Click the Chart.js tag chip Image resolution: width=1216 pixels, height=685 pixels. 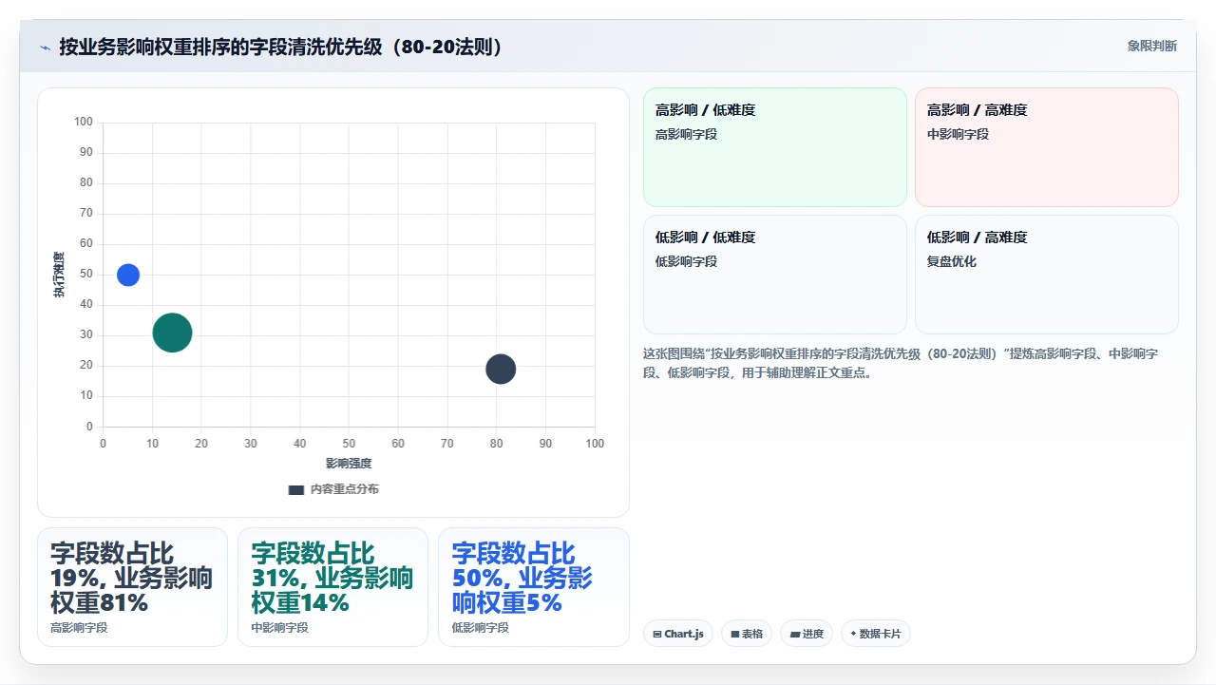pos(678,634)
